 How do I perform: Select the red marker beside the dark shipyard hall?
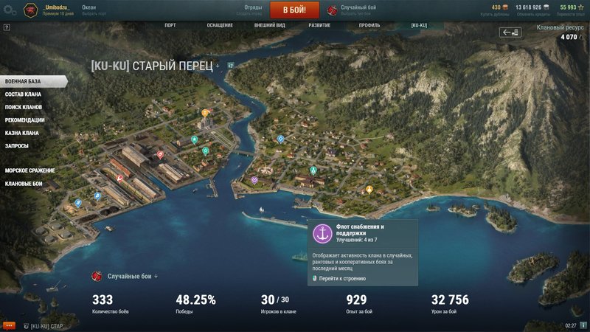(x=160, y=154)
